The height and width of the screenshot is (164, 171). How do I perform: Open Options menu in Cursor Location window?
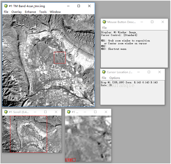click(x=115, y=78)
